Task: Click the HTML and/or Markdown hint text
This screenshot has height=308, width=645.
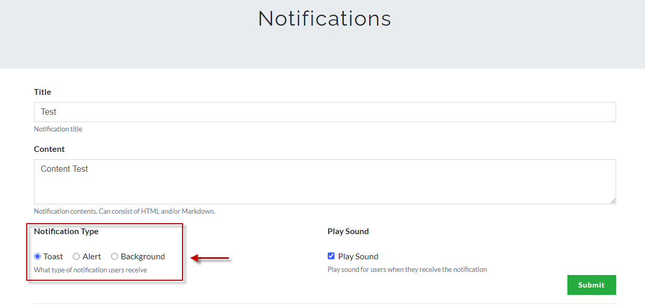Action: click(x=124, y=212)
